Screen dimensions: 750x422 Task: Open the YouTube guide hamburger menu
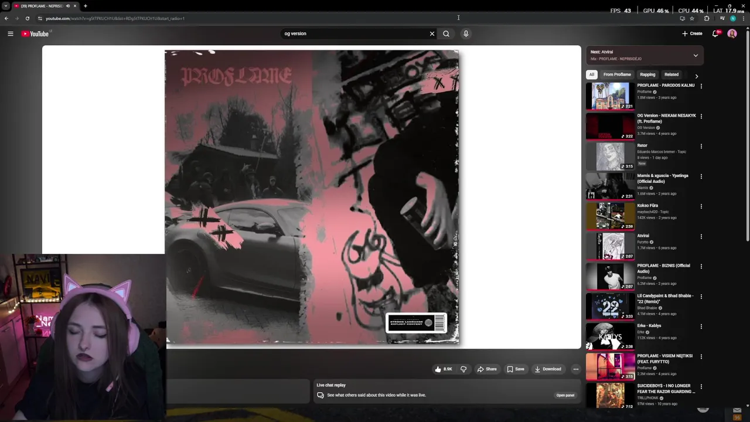(x=10, y=33)
